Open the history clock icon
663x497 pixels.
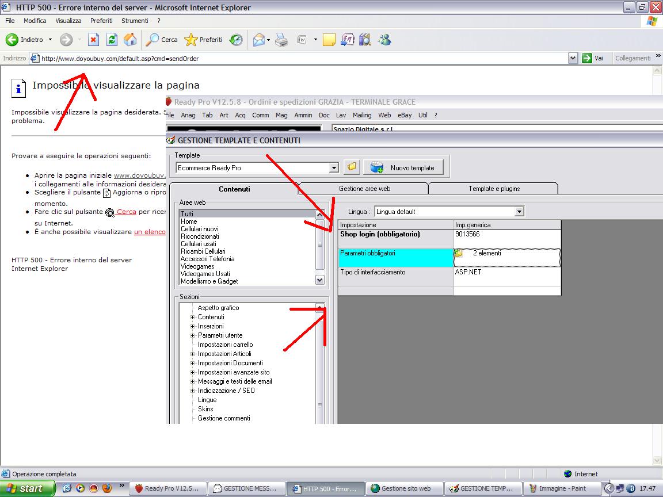coord(236,40)
